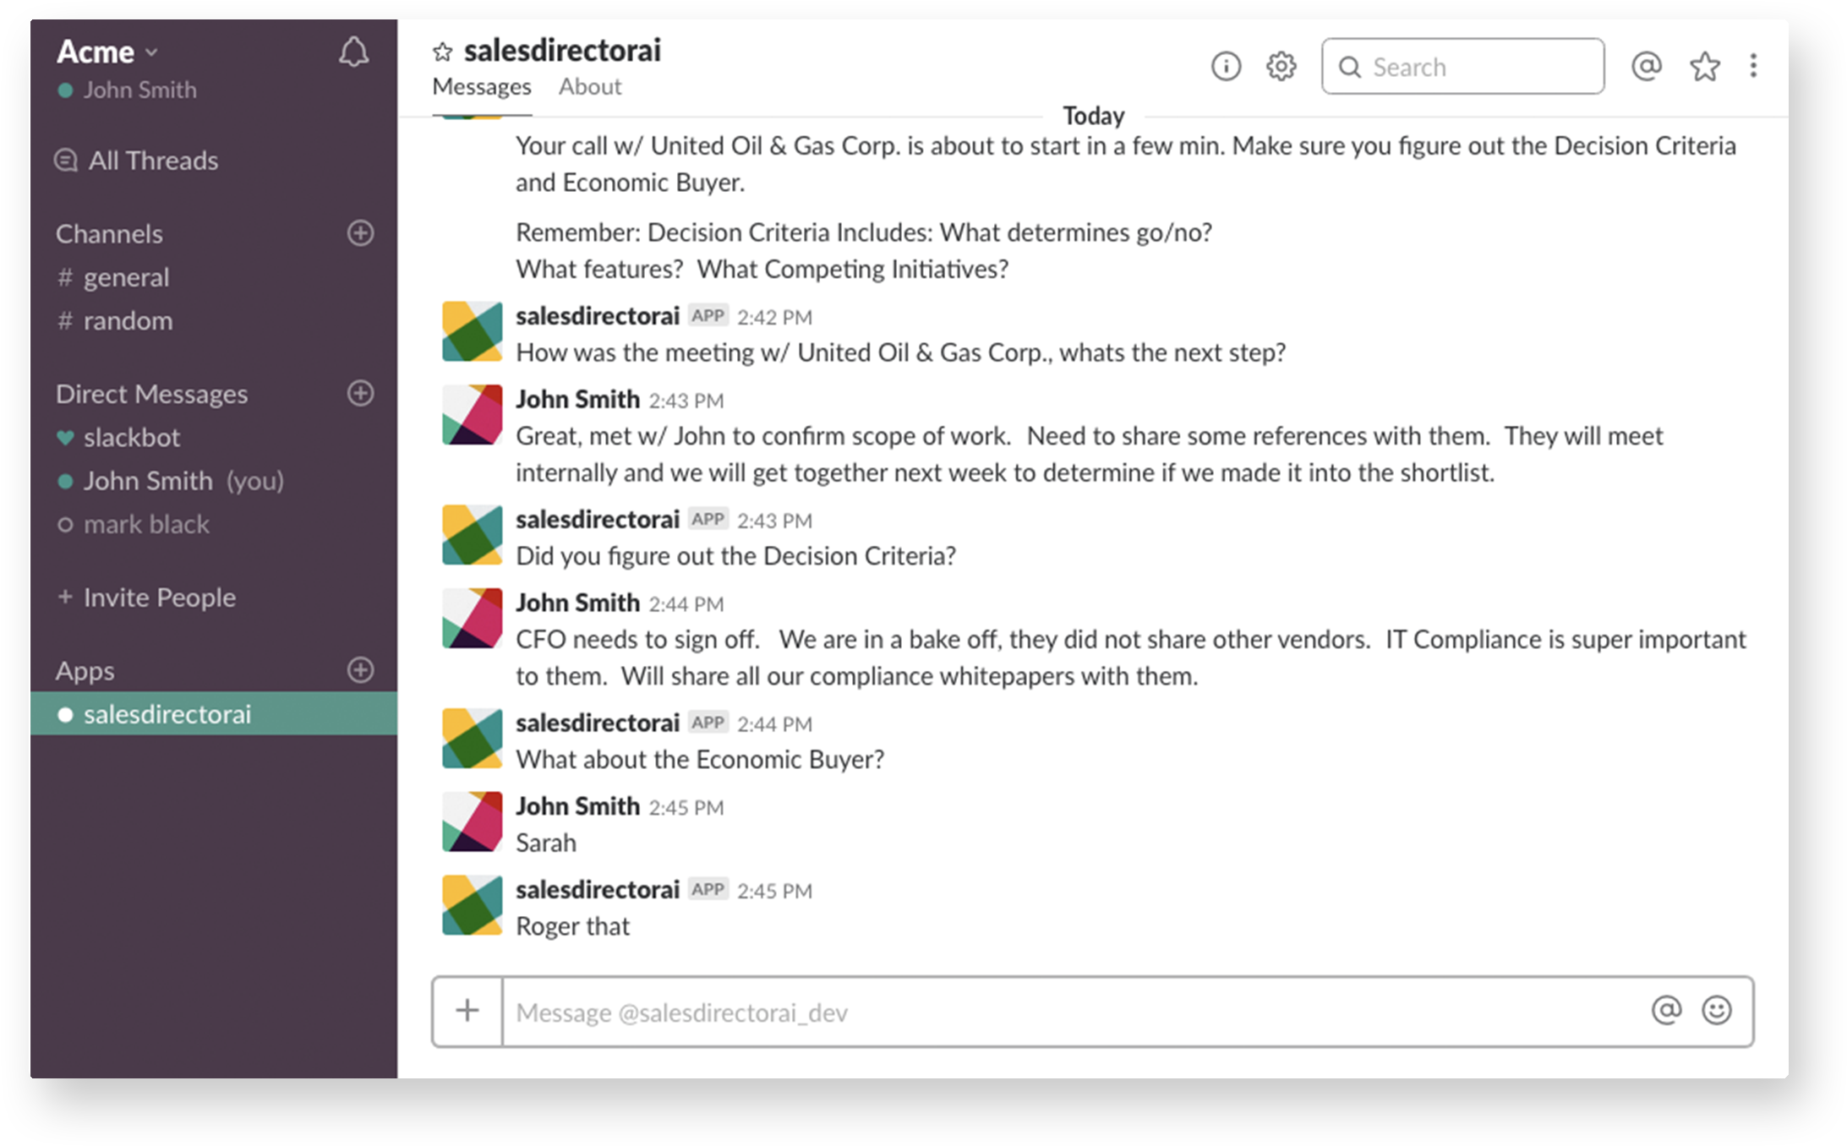This screenshot has width=1847, height=1146.
Task: Open channel details info icon
Action: 1226,66
